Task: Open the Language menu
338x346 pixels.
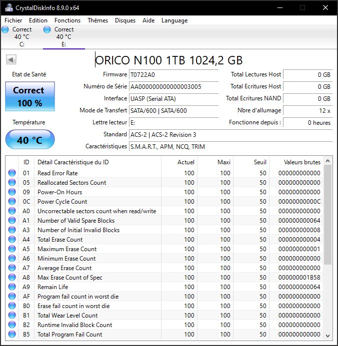Action: [174, 20]
